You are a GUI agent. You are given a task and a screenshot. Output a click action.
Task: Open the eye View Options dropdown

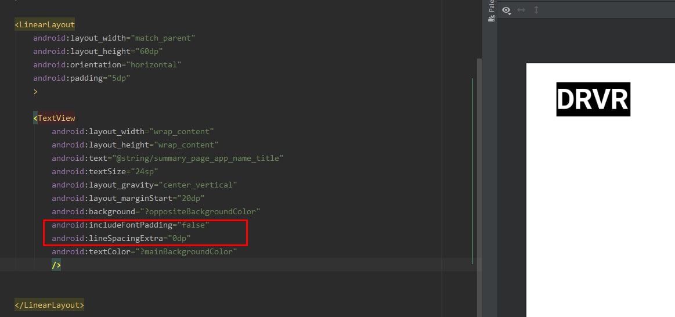[x=507, y=10]
